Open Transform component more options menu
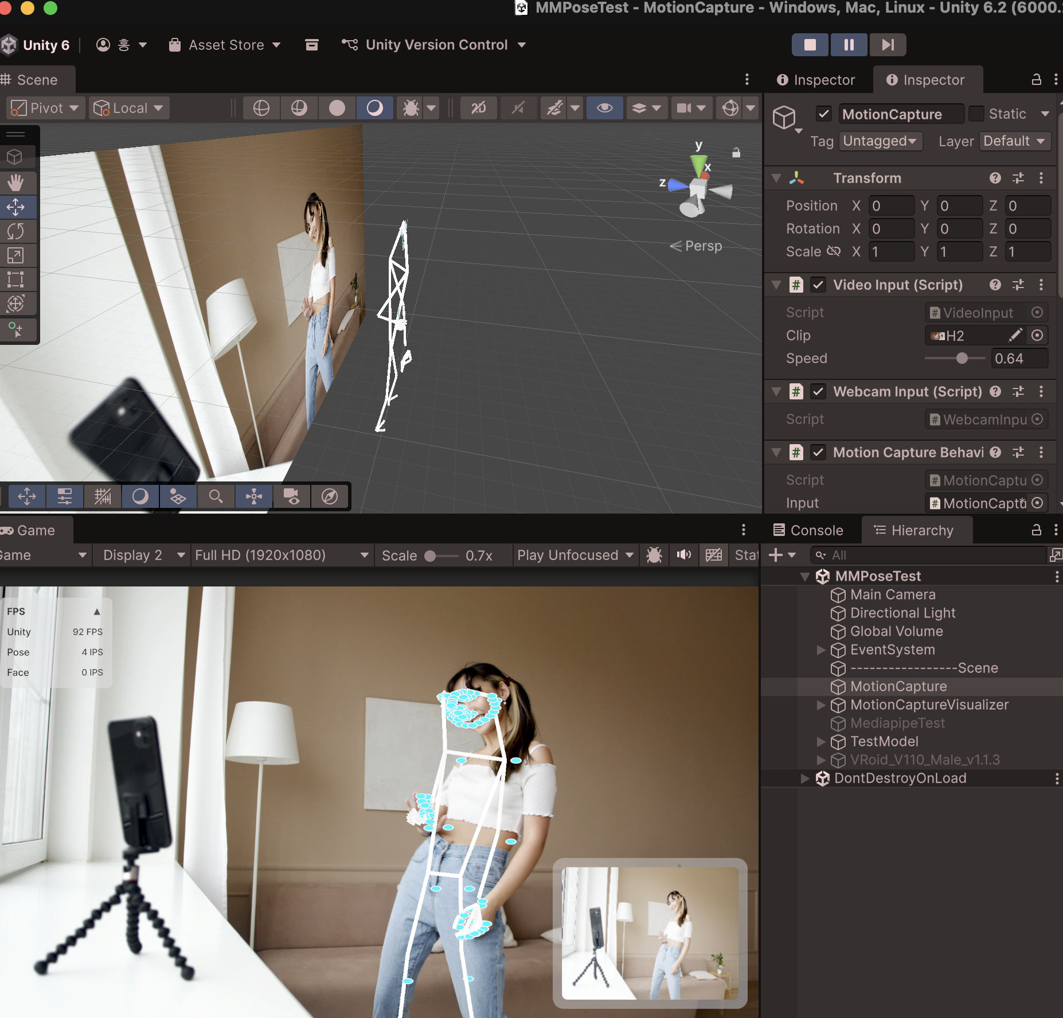Viewport: 1063px width, 1018px height. coord(1041,178)
